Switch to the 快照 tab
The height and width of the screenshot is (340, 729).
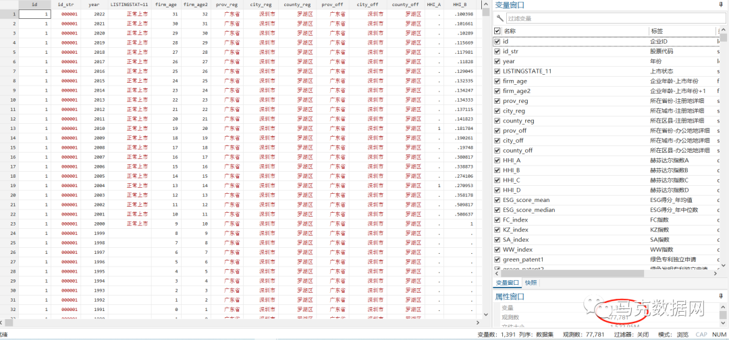point(530,283)
